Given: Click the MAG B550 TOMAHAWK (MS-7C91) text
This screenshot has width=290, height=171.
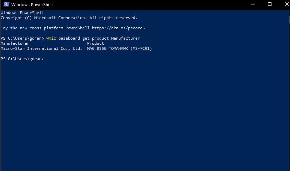Looking at the screenshot, I should [119, 48].
